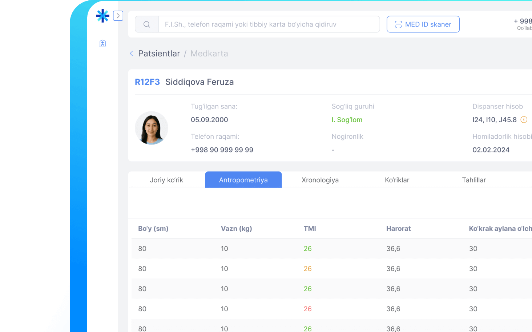Switch to the Ko'riklar tab
Screen dimensions: 532x332
(x=397, y=180)
